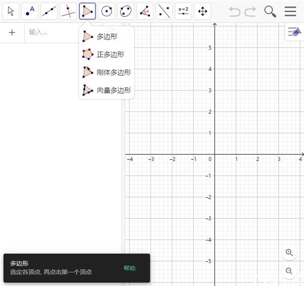The width and height of the screenshot is (304, 286).
Task: Select the Slider tool
Action: [183, 11]
